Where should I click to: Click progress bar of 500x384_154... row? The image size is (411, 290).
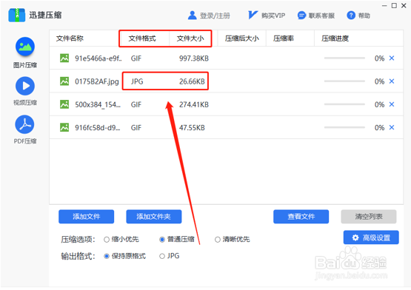click(344, 104)
